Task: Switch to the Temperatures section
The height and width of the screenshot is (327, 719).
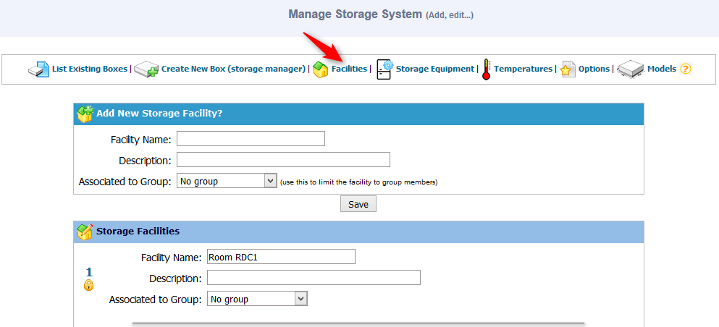Action: [523, 69]
